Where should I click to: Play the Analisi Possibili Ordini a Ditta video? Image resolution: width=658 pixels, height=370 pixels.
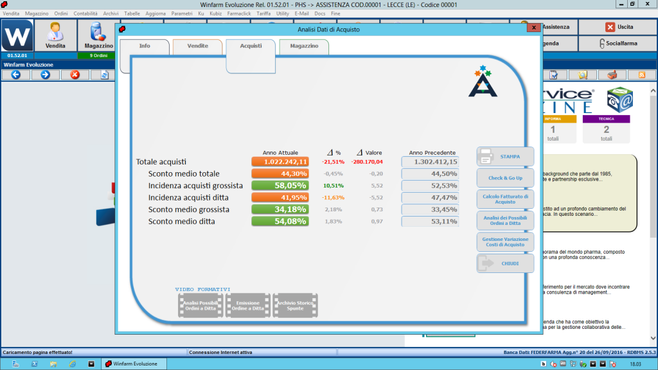point(200,305)
